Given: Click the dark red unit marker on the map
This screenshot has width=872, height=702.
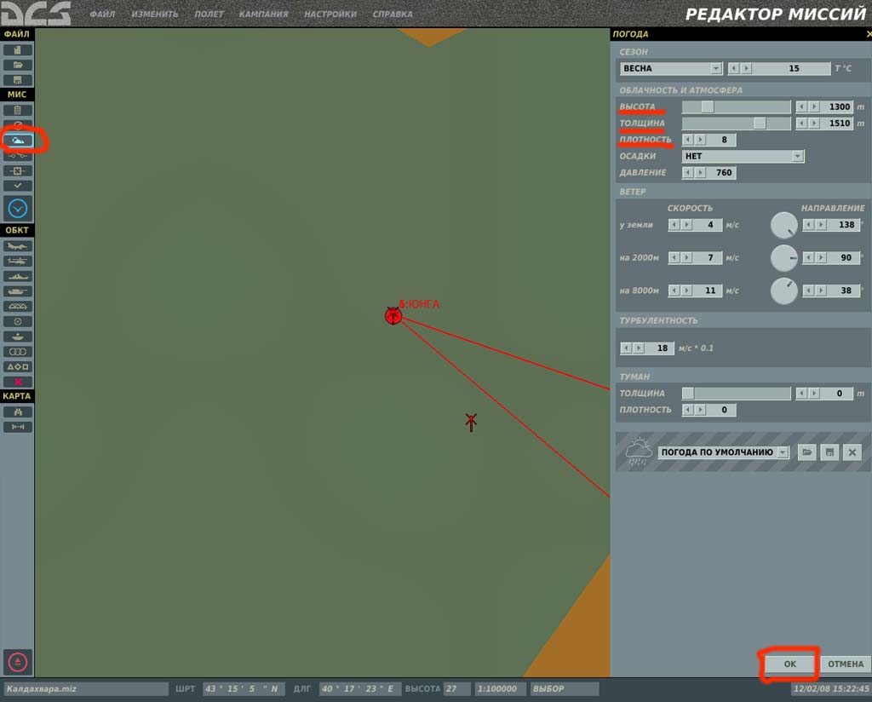Looking at the screenshot, I should pyautogui.click(x=471, y=423).
